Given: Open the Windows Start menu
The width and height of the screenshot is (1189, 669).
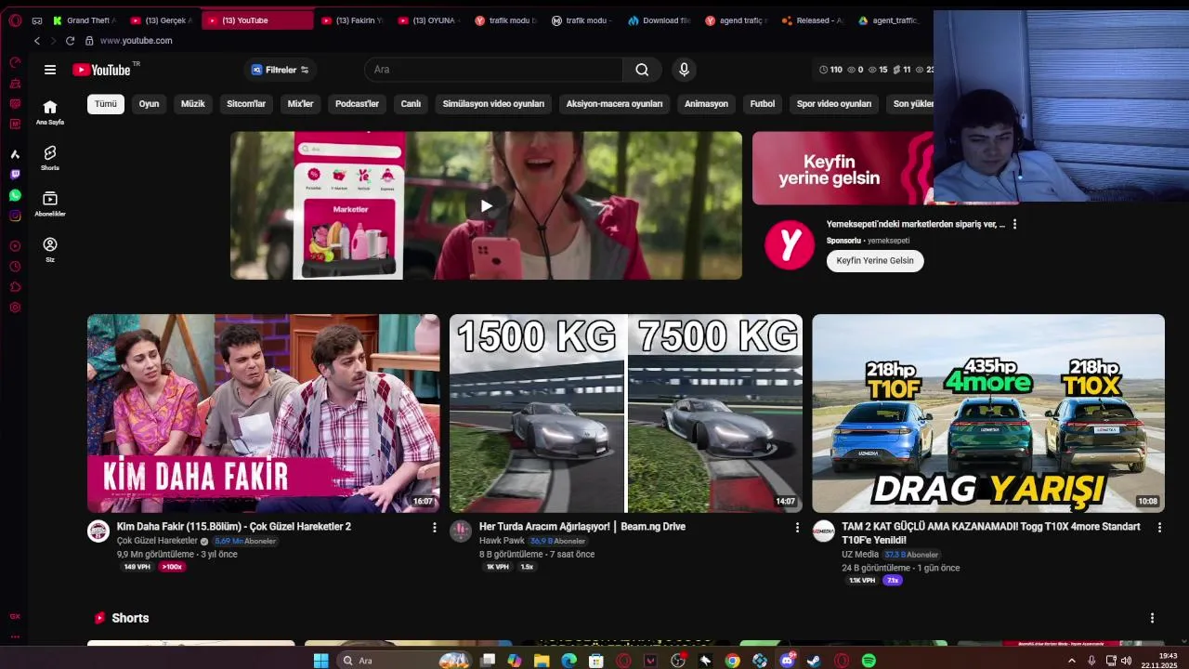Looking at the screenshot, I should [320, 661].
